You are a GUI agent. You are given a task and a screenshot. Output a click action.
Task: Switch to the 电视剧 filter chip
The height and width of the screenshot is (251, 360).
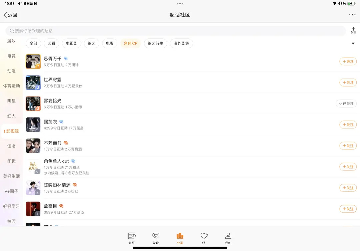pyautogui.click(x=71, y=43)
